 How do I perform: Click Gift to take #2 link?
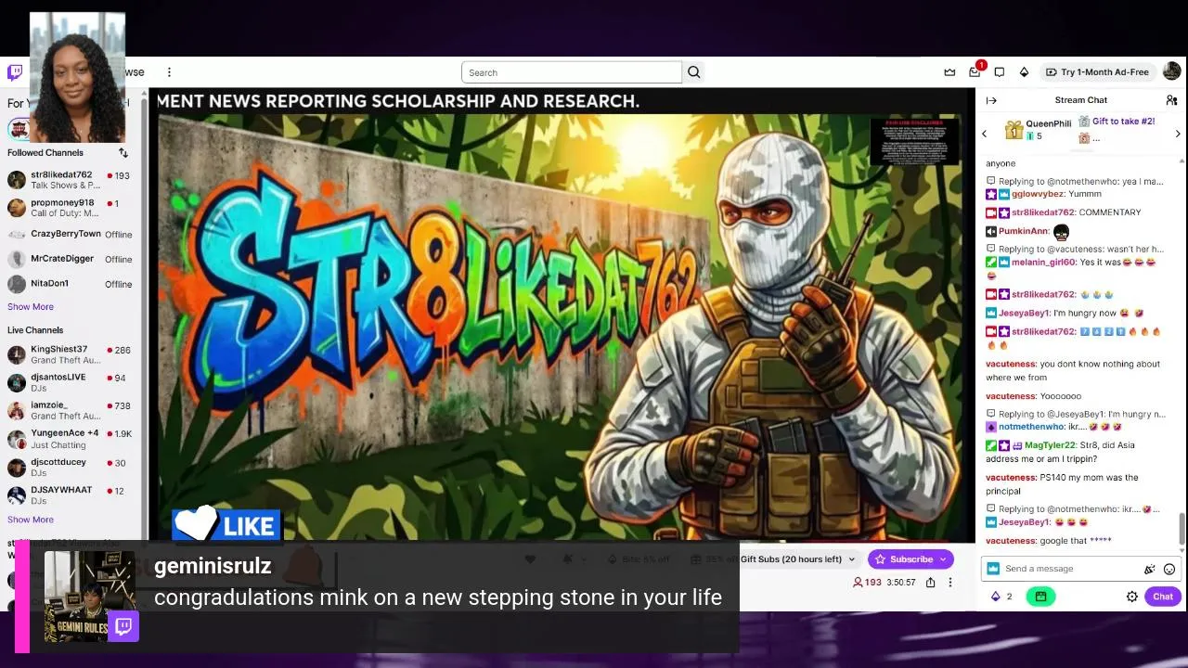[1123, 122]
